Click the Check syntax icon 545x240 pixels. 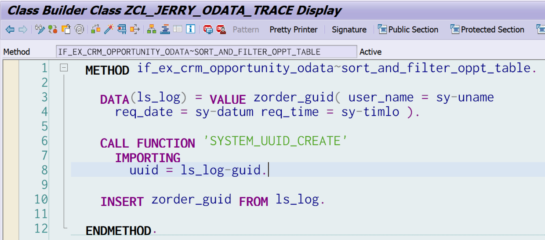pyautogui.click(x=95, y=29)
